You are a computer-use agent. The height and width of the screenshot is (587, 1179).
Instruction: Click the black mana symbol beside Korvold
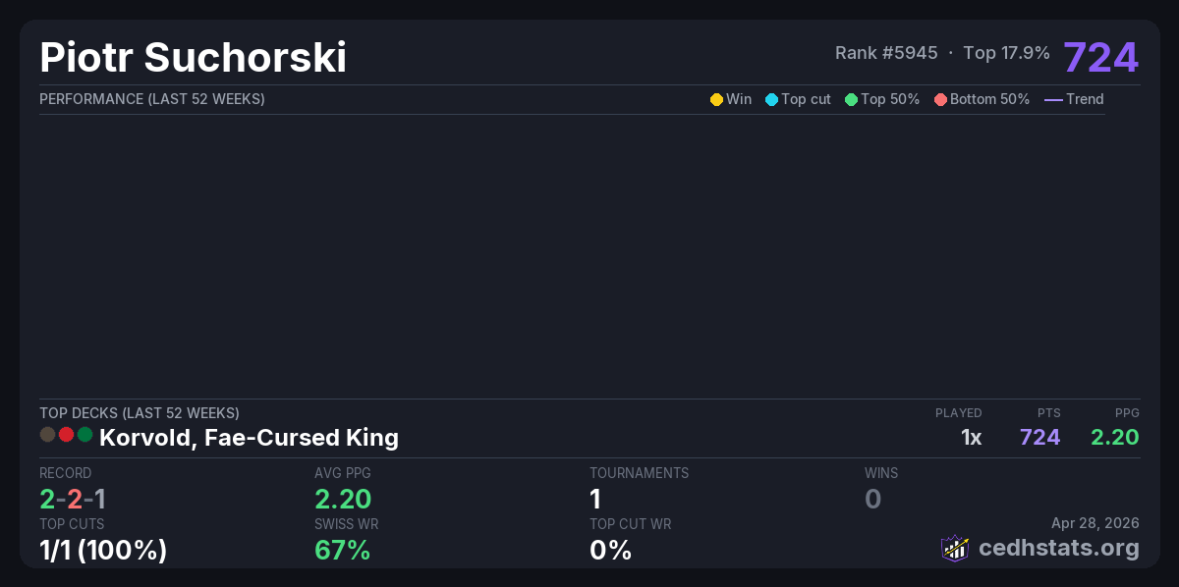(x=47, y=435)
